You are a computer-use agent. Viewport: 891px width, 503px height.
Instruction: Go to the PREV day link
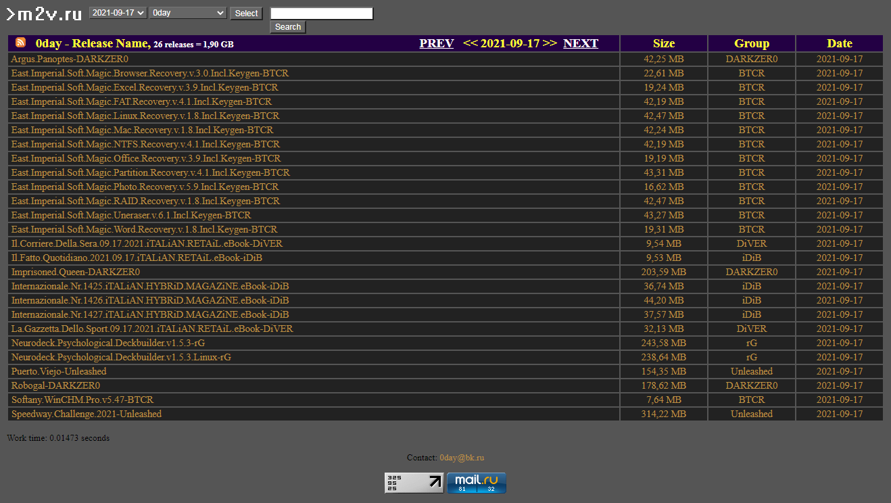(x=437, y=43)
